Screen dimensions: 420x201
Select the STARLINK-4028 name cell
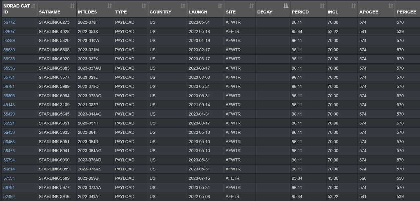pos(57,32)
